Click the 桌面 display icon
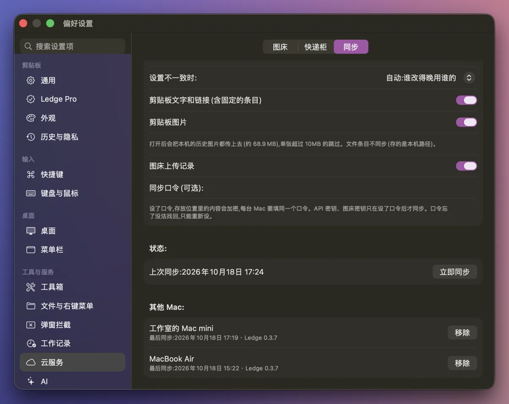Viewport: 509px width, 404px height. pos(31,231)
